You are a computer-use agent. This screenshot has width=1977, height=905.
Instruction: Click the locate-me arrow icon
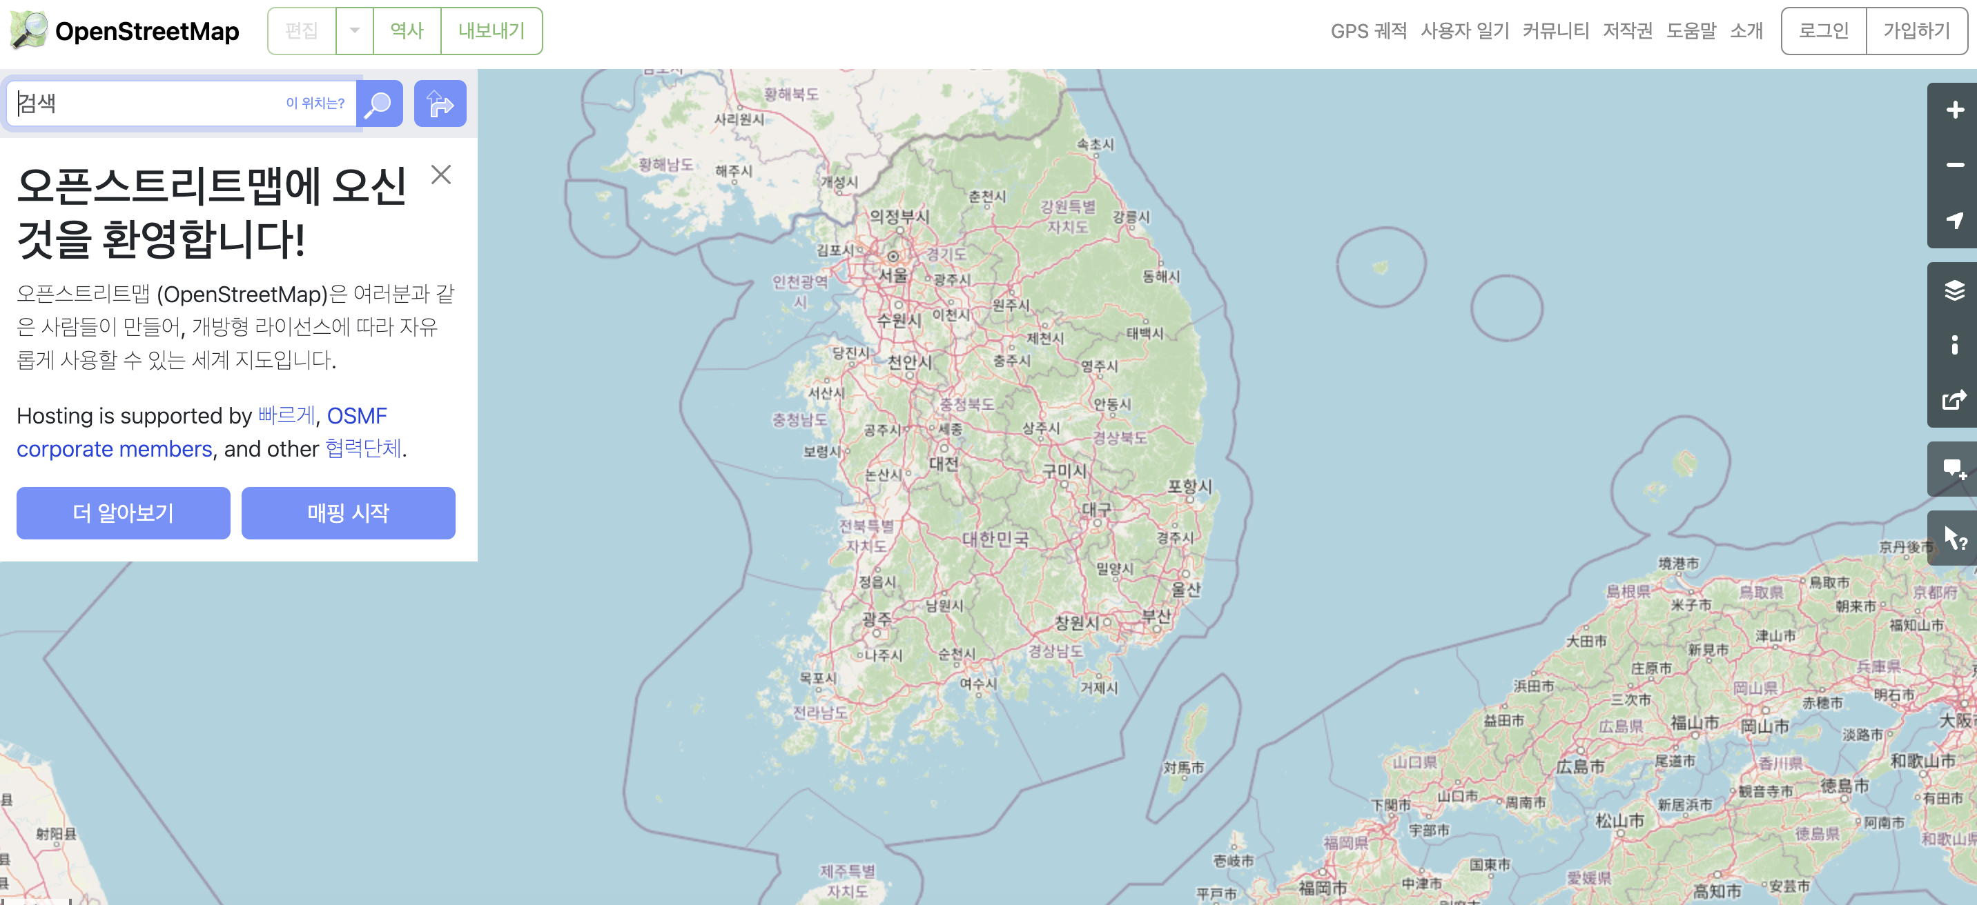pos(1951,221)
